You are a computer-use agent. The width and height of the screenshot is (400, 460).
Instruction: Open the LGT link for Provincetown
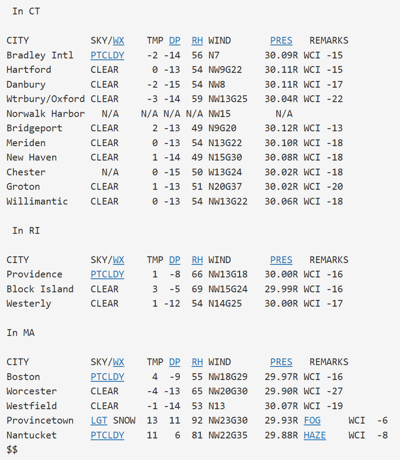pyautogui.click(x=99, y=420)
